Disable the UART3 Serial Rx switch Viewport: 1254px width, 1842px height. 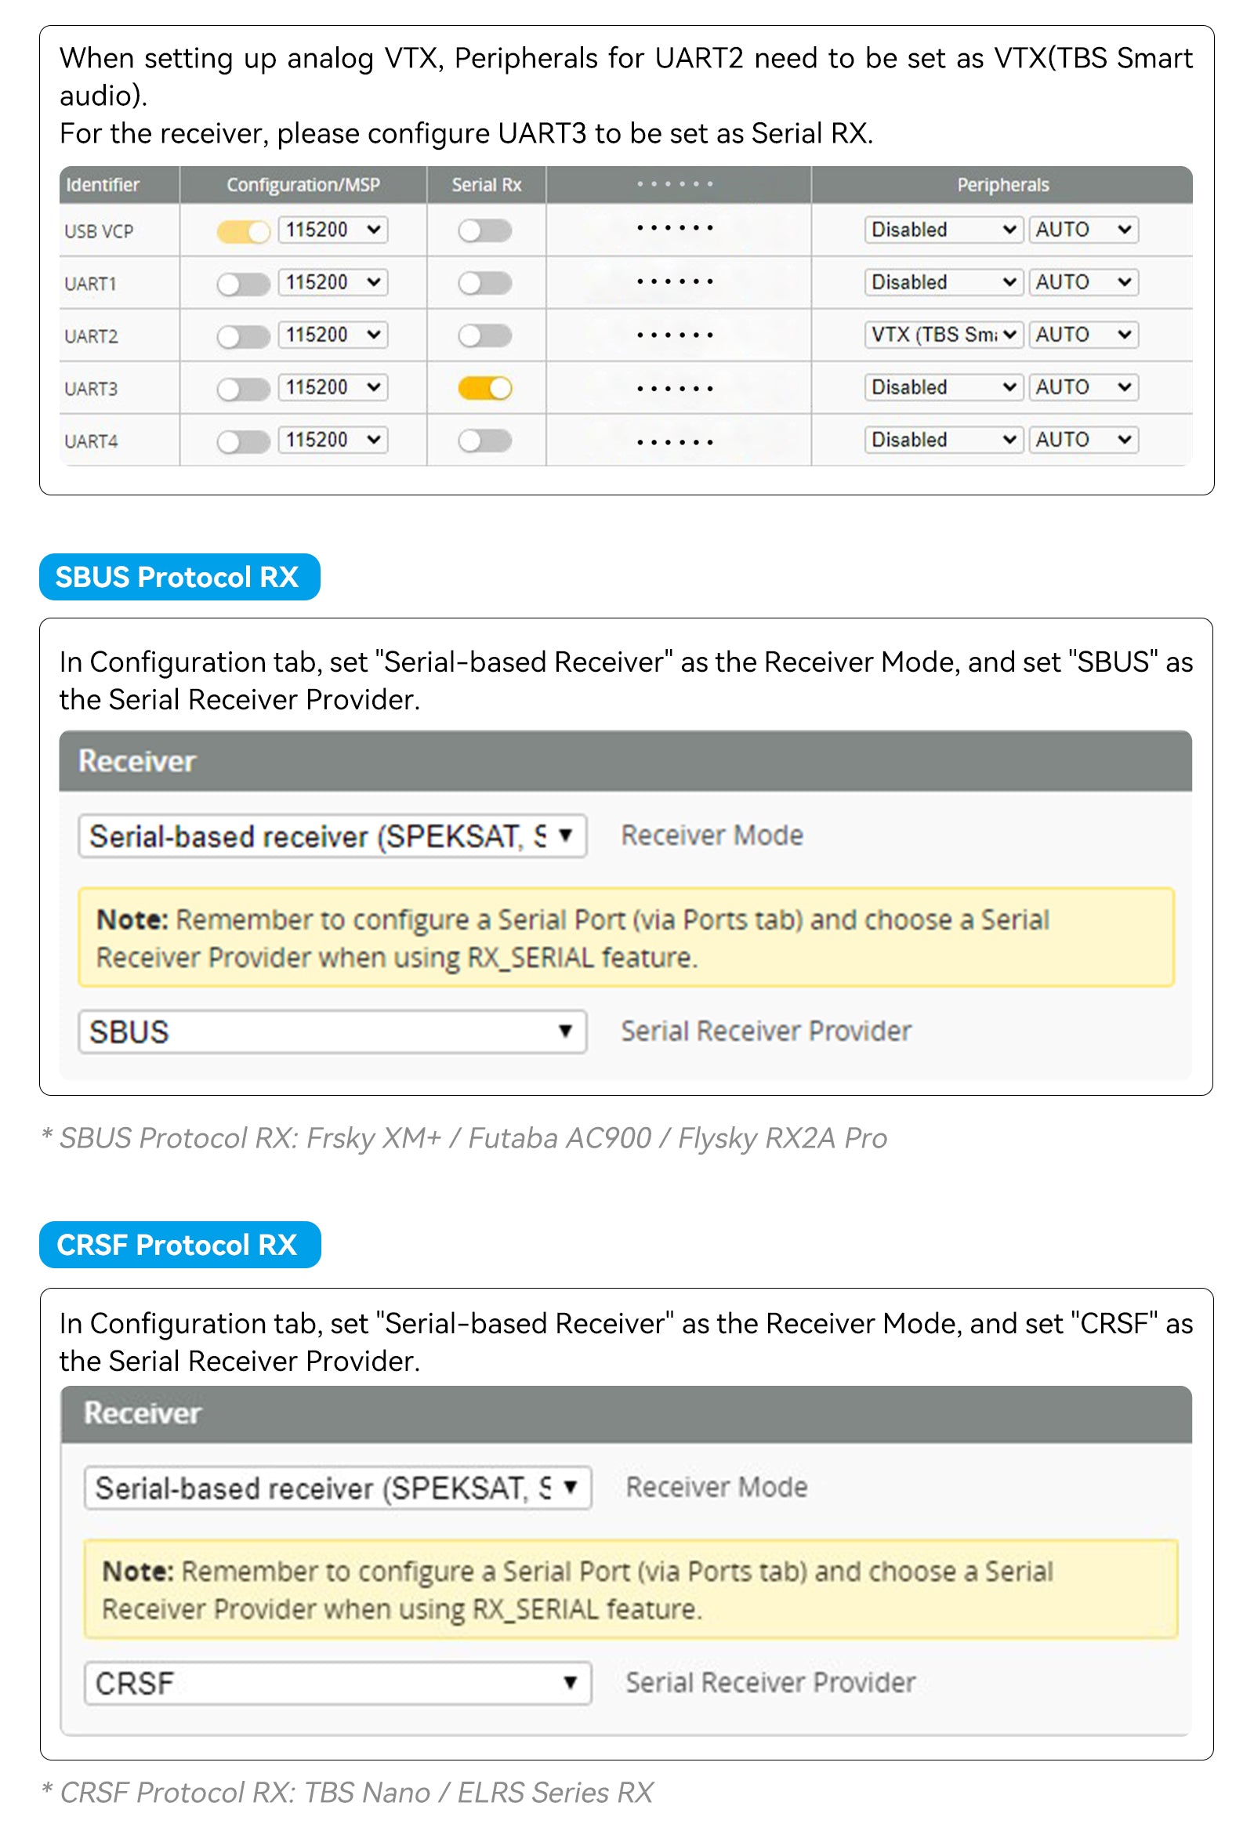tap(484, 387)
